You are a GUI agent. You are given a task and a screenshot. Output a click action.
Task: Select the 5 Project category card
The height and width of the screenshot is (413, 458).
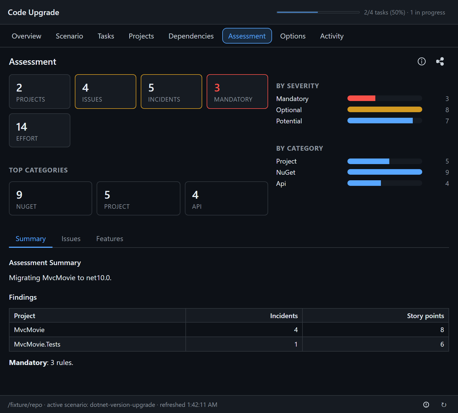[139, 198]
